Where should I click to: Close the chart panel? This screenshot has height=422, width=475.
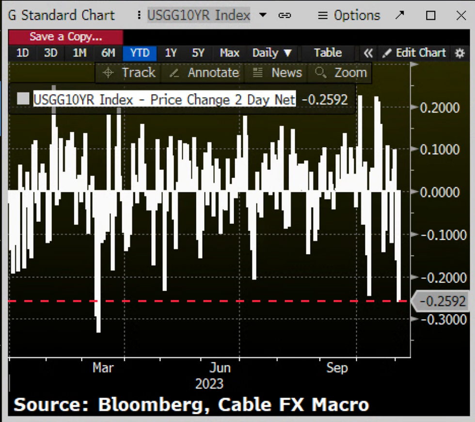(461, 16)
